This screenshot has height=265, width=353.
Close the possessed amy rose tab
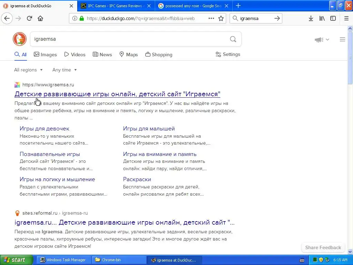(x=227, y=6)
